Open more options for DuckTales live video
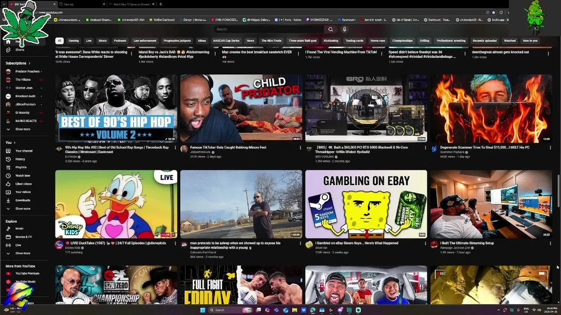This screenshot has height=315, width=561. 175,243
